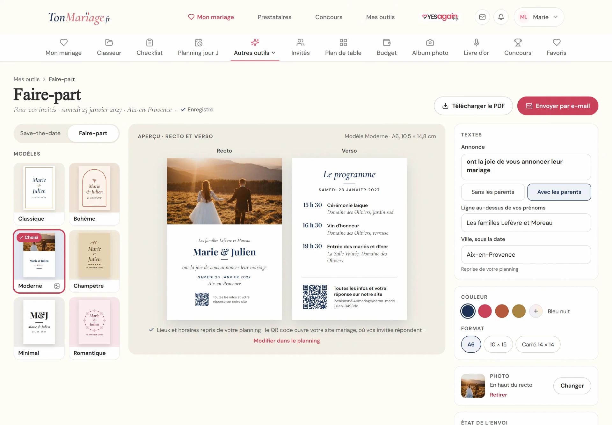This screenshot has height=425, width=612.
Task: Open the Plan de table tool
Action: [343, 48]
